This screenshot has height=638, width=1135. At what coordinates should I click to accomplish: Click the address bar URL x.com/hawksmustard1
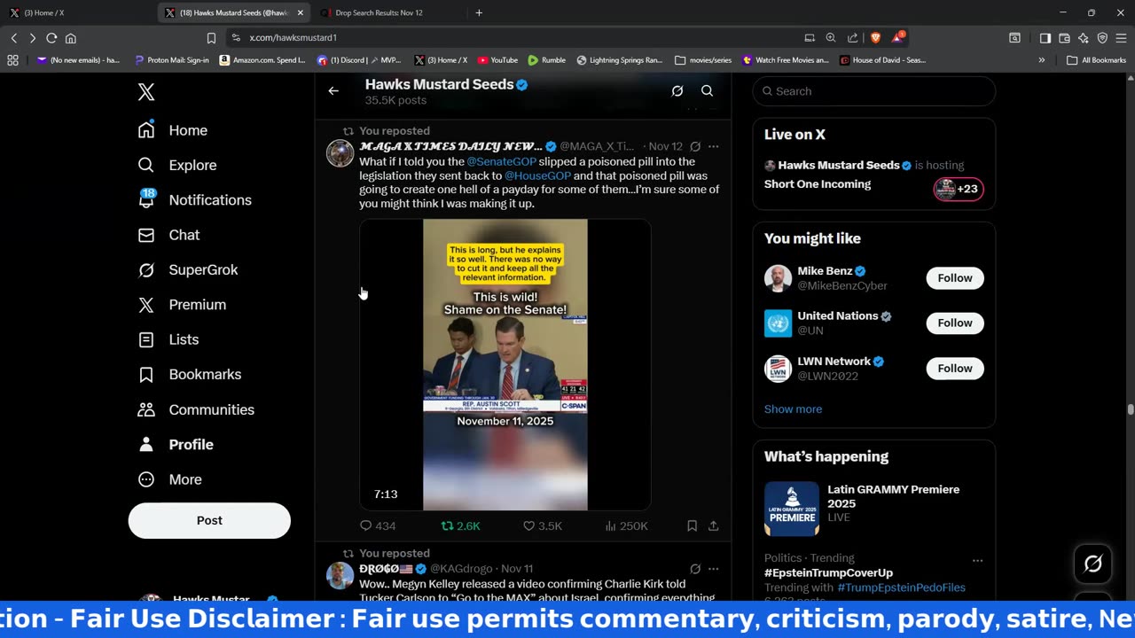(293, 38)
